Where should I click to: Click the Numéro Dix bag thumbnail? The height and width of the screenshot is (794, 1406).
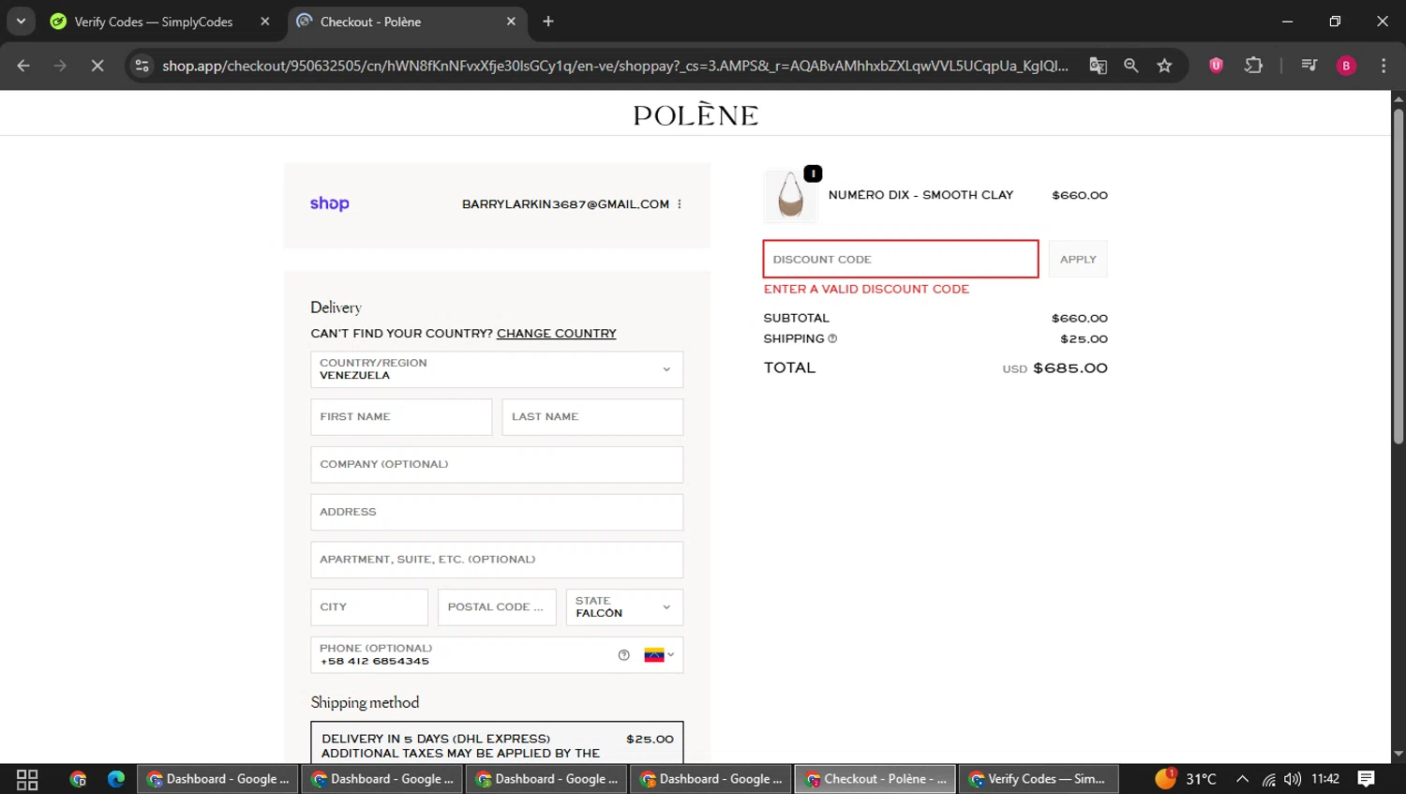pyautogui.click(x=790, y=196)
